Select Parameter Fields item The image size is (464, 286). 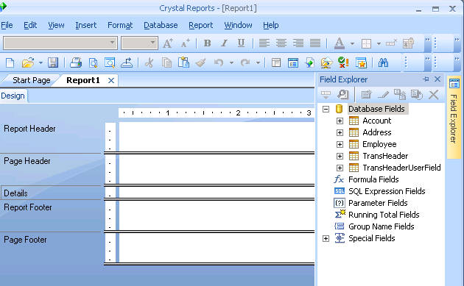[x=378, y=203]
